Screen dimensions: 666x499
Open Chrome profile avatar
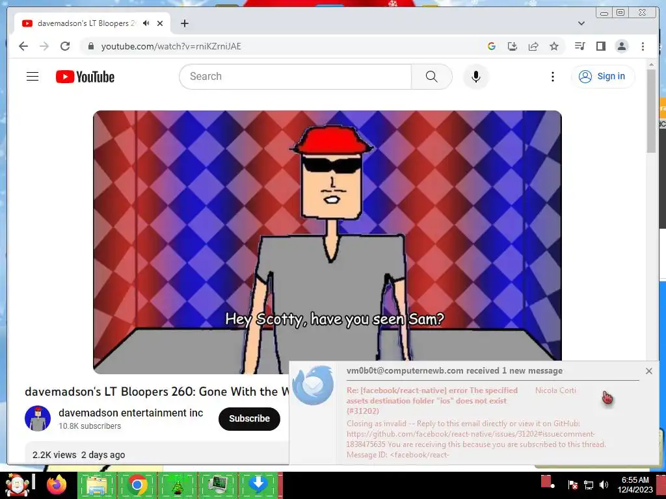pos(621,46)
